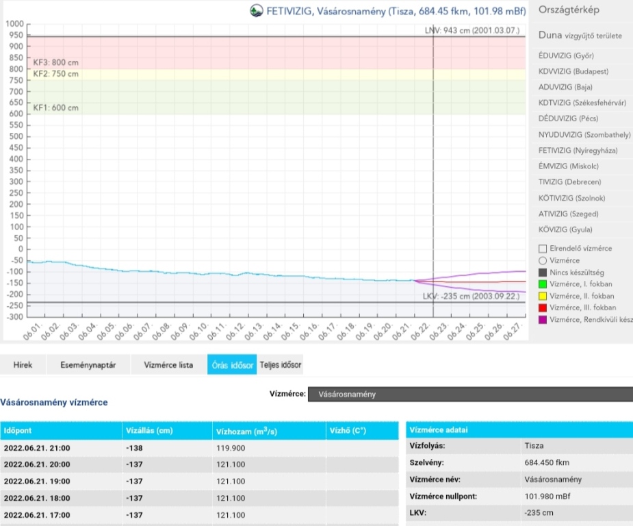Click the FETIVIZIG logo icon in chart title
Image resolution: width=633 pixels, height=526 pixels.
pos(257,11)
